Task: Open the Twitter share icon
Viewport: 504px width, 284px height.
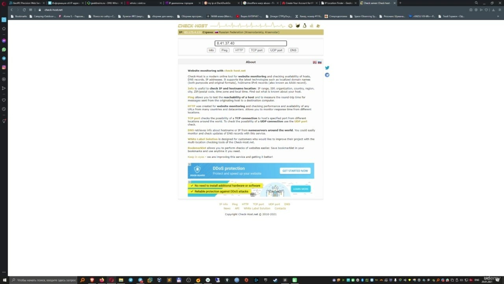Action: 327,68
